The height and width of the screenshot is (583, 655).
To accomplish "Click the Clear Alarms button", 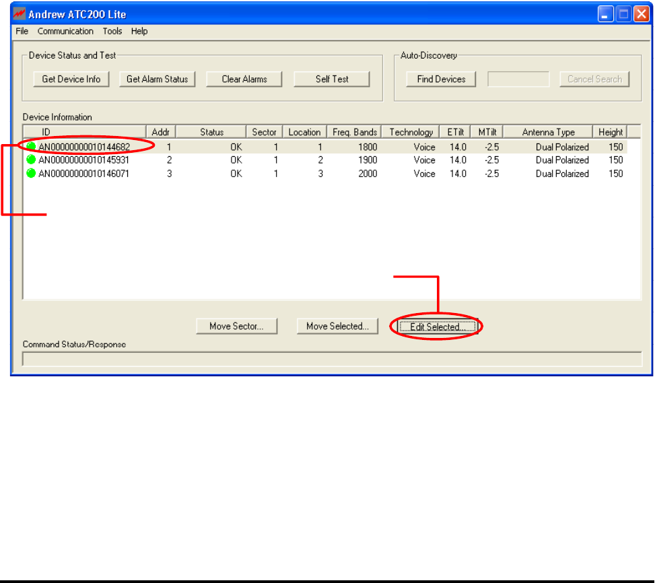I will tap(244, 79).
